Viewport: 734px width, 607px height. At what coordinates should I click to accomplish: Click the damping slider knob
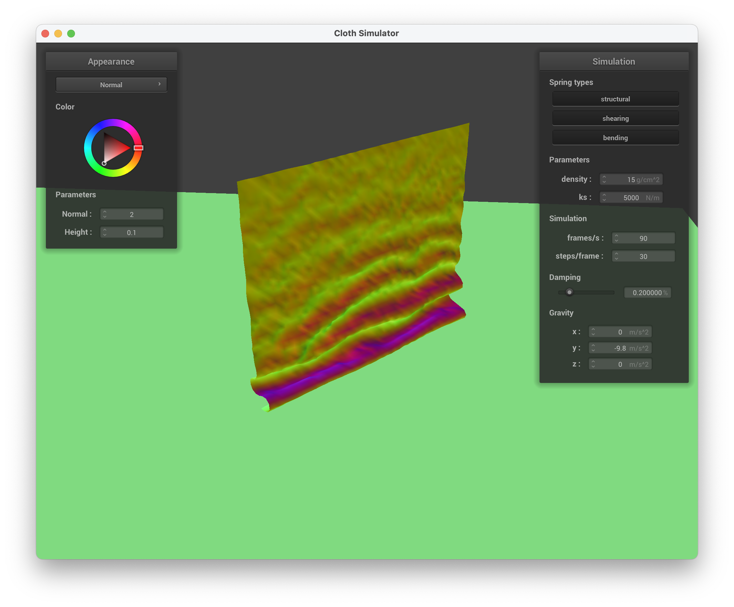(x=569, y=292)
